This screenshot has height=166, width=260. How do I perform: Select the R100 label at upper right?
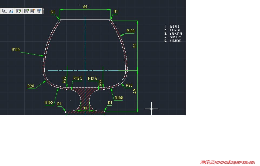131,31
